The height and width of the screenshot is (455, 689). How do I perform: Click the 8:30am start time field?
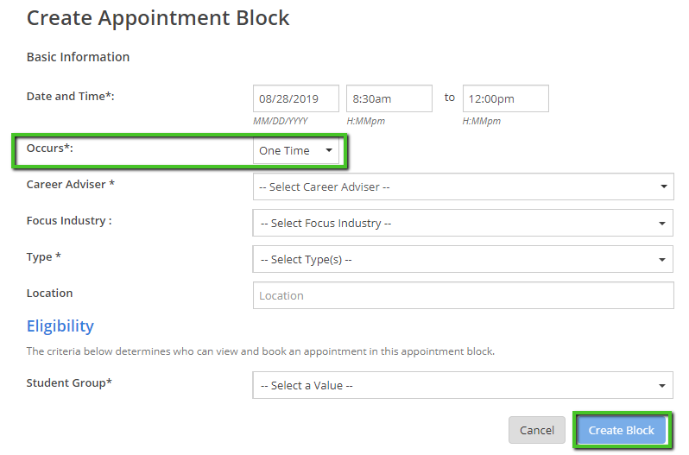point(389,98)
